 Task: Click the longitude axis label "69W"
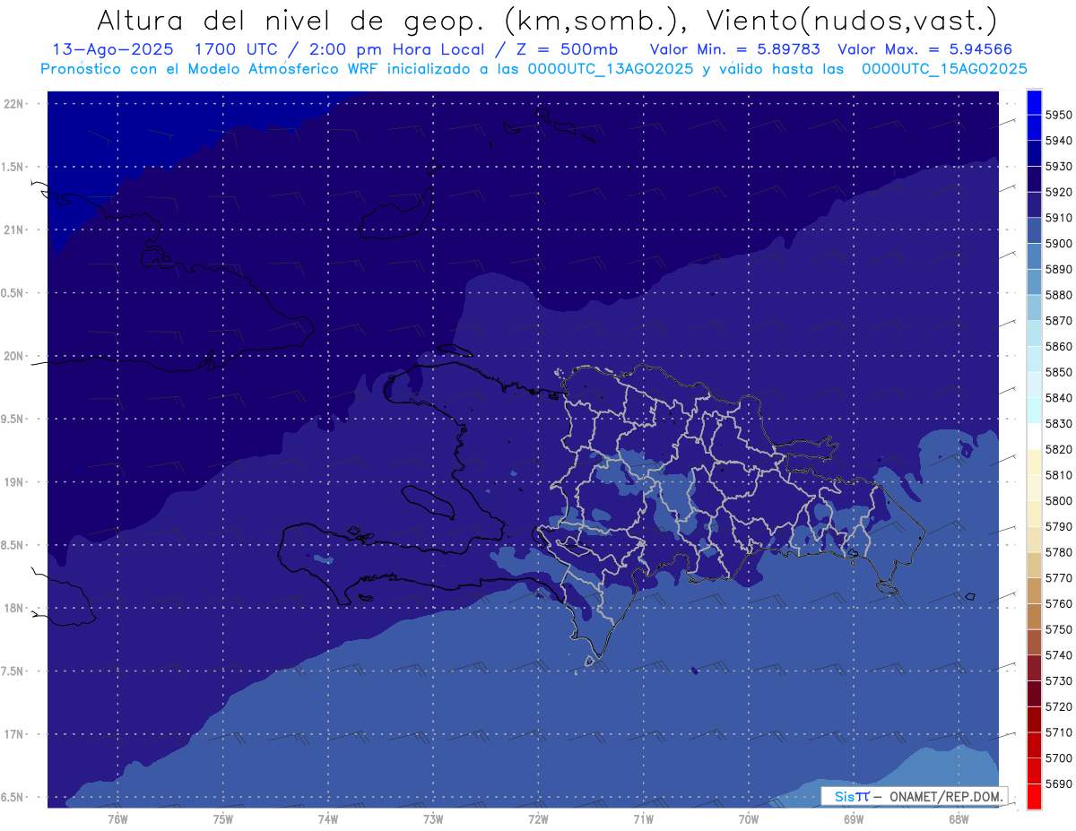(x=853, y=818)
